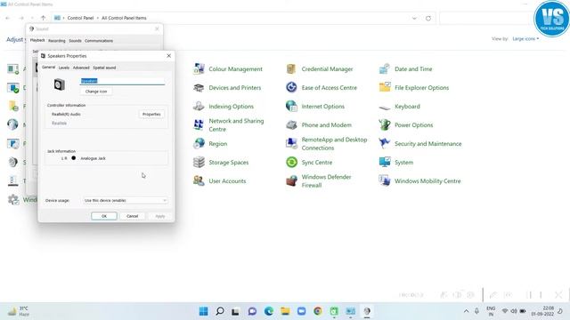Click Cancel in Speakers Properties
The image size is (570, 320).
[x=133, y=216]
